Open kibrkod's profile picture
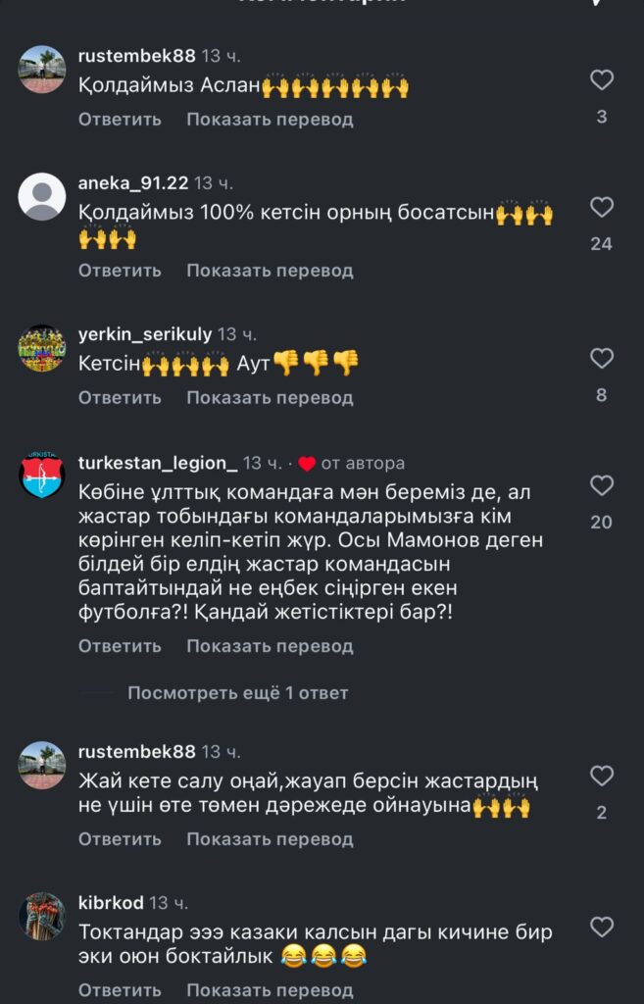 [x=41, y=917]
